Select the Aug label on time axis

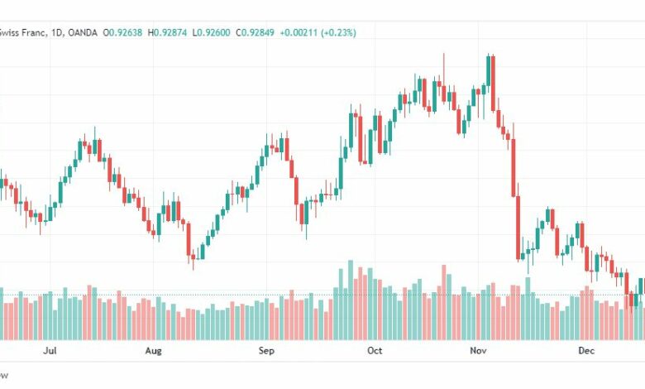click(x=154, y=351)
